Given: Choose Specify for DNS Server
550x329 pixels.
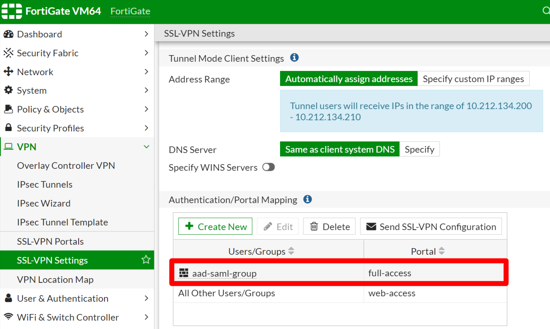Looking at the screenshot, I should (419, 149).
